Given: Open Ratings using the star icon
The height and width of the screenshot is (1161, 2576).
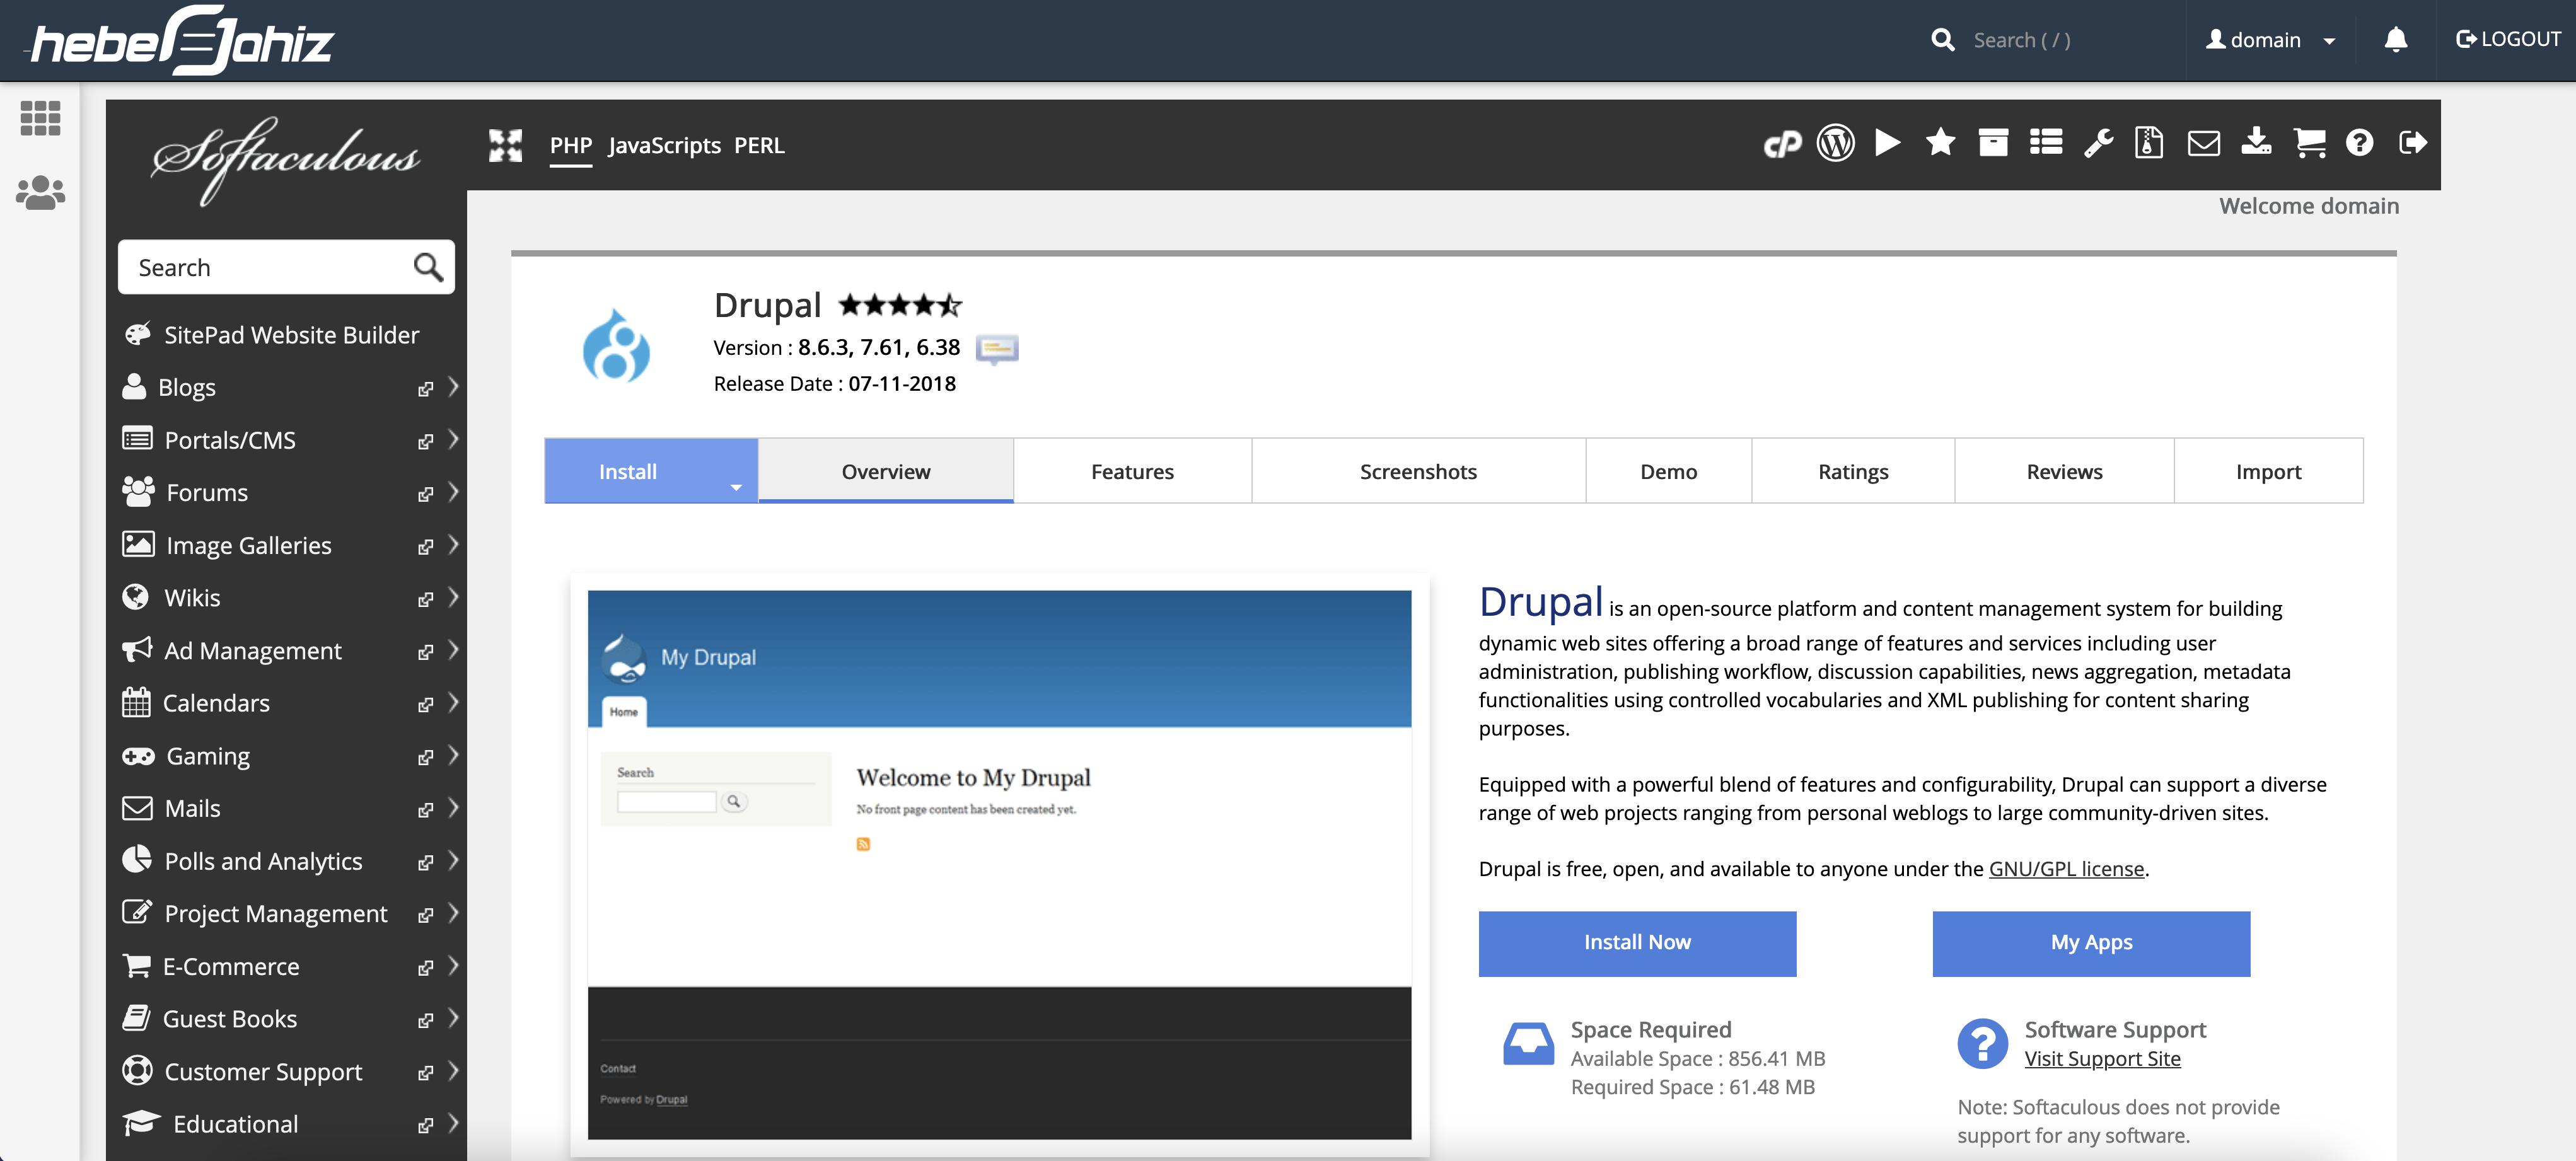Looking at the screenshot, I should click(1941, 143).
